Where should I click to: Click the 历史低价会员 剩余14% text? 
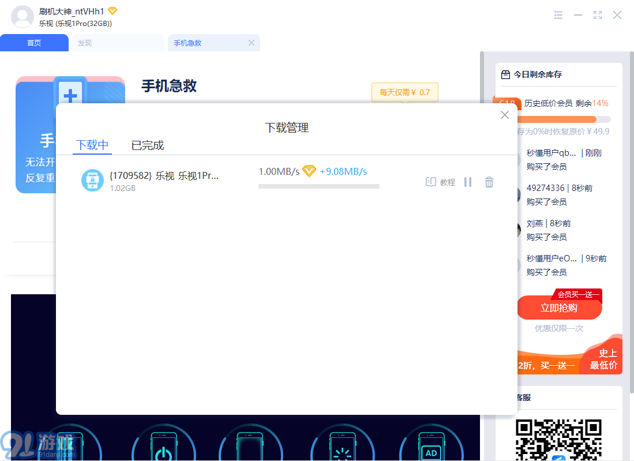(566, 103)
